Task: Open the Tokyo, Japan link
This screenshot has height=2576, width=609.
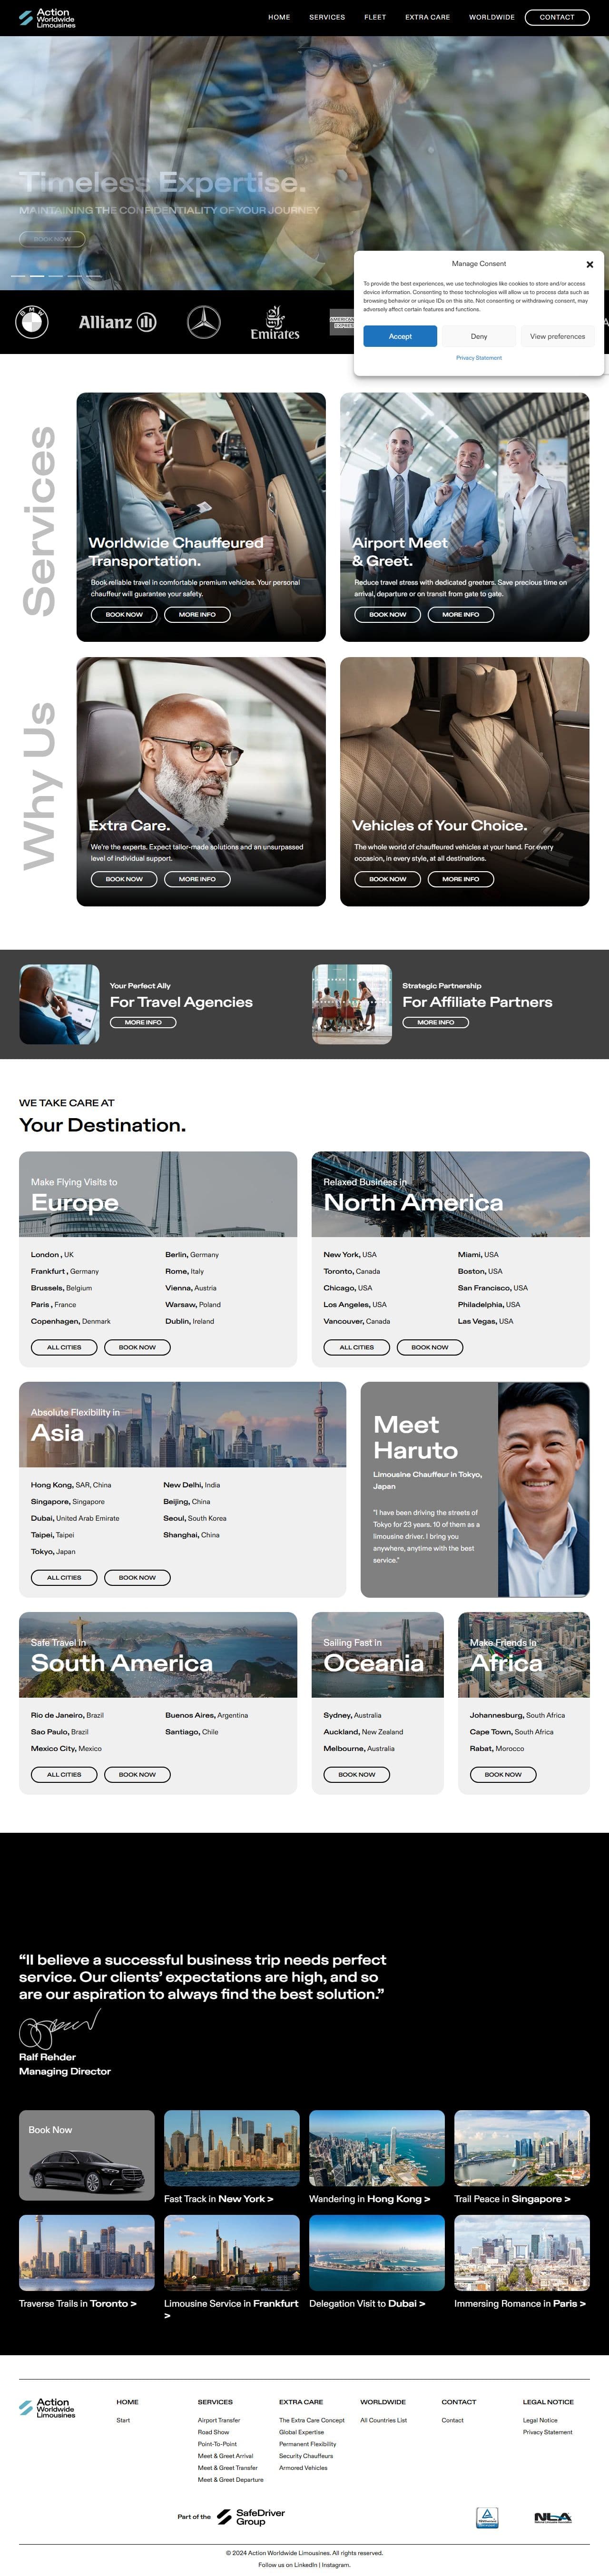Action: click(53, 1552)
